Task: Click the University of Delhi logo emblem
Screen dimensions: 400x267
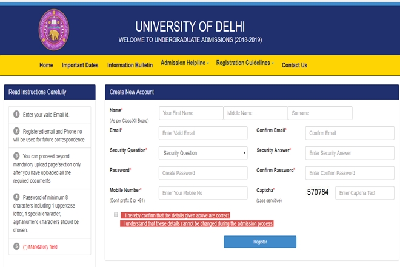Action: 54,30
